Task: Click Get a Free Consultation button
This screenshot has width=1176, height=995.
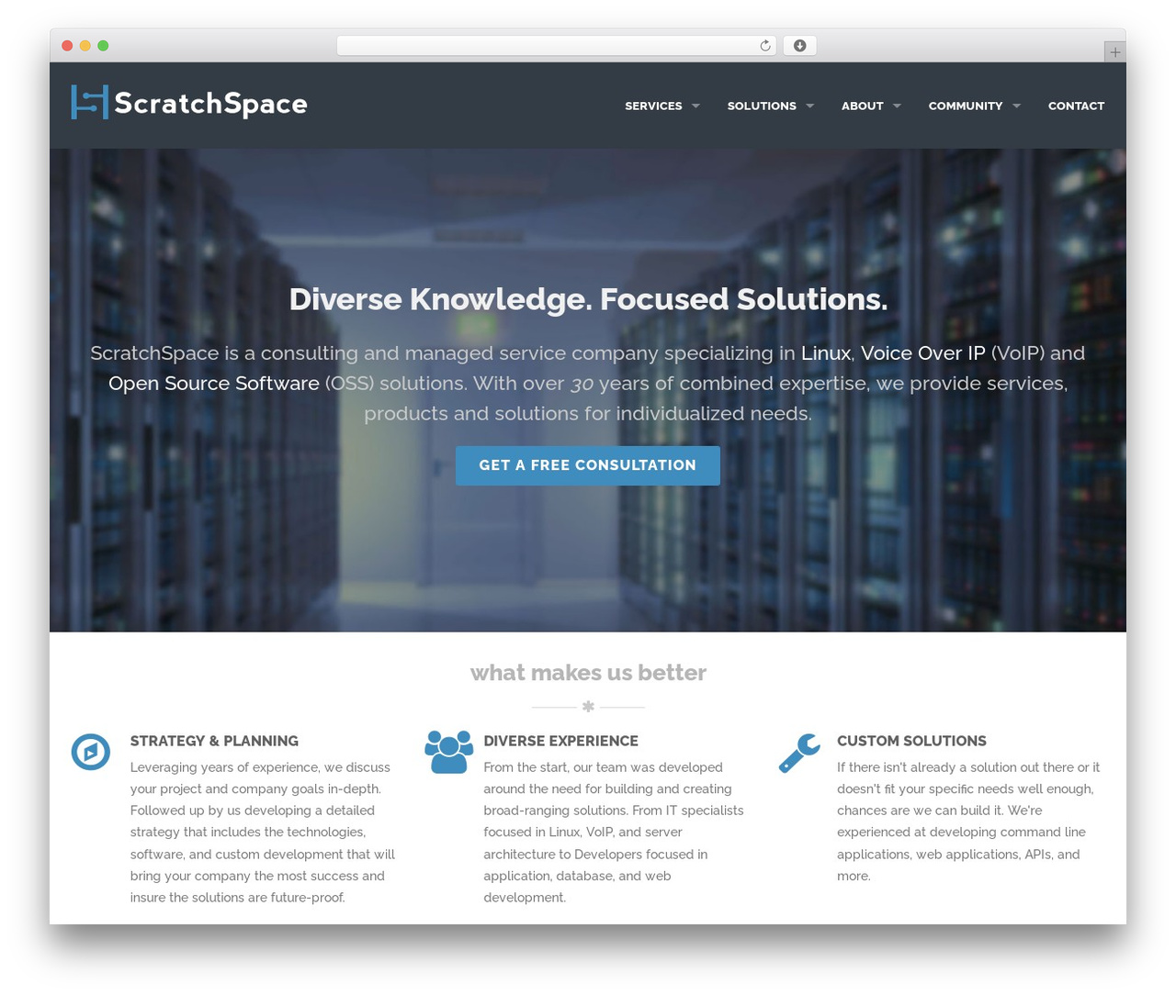Action: coord(588,465)
